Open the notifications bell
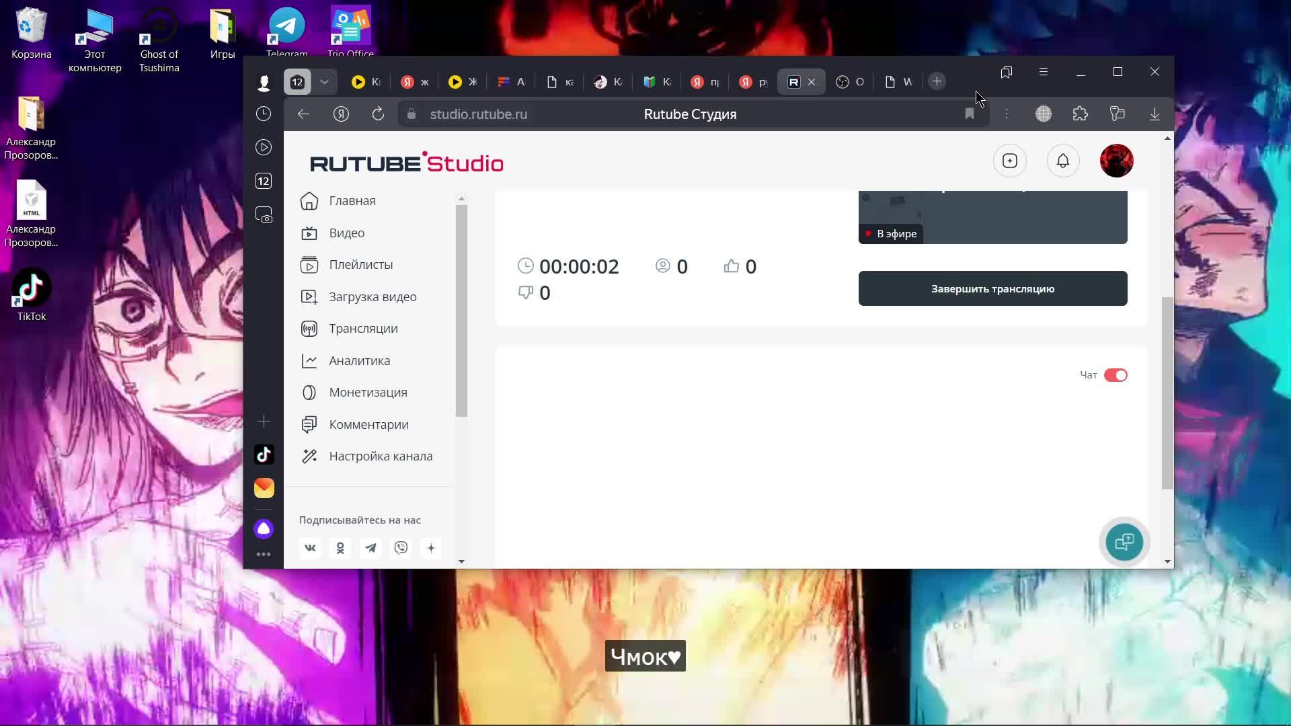1291x726 pixels. [x=1062, y=161]
